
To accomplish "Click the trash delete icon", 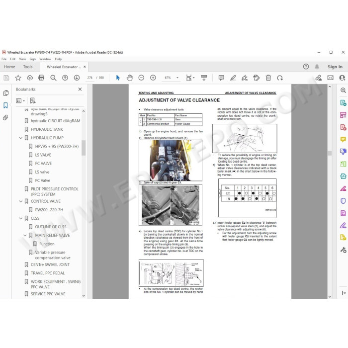I will pos(268,78).
